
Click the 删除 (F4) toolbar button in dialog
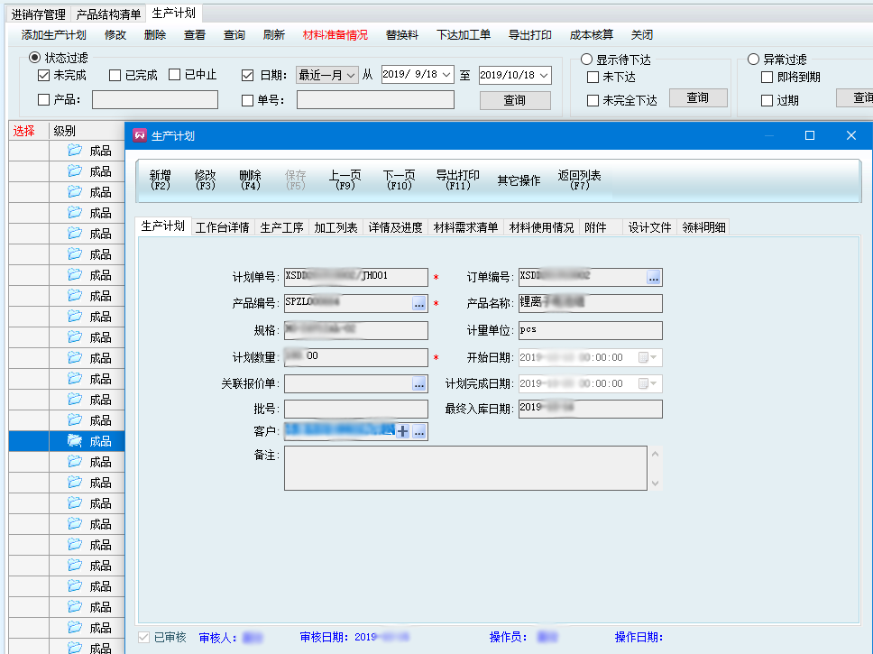(250, 180)
